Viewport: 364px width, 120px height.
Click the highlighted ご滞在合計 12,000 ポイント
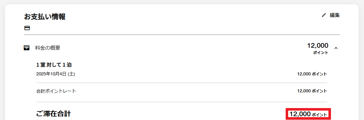click(308, 114)
